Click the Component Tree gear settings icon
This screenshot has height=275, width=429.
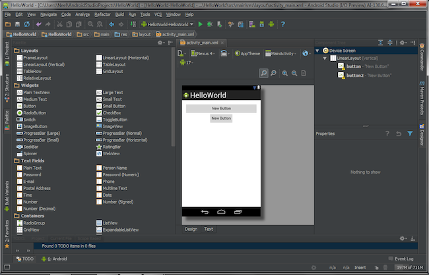(x=403, y=43)
